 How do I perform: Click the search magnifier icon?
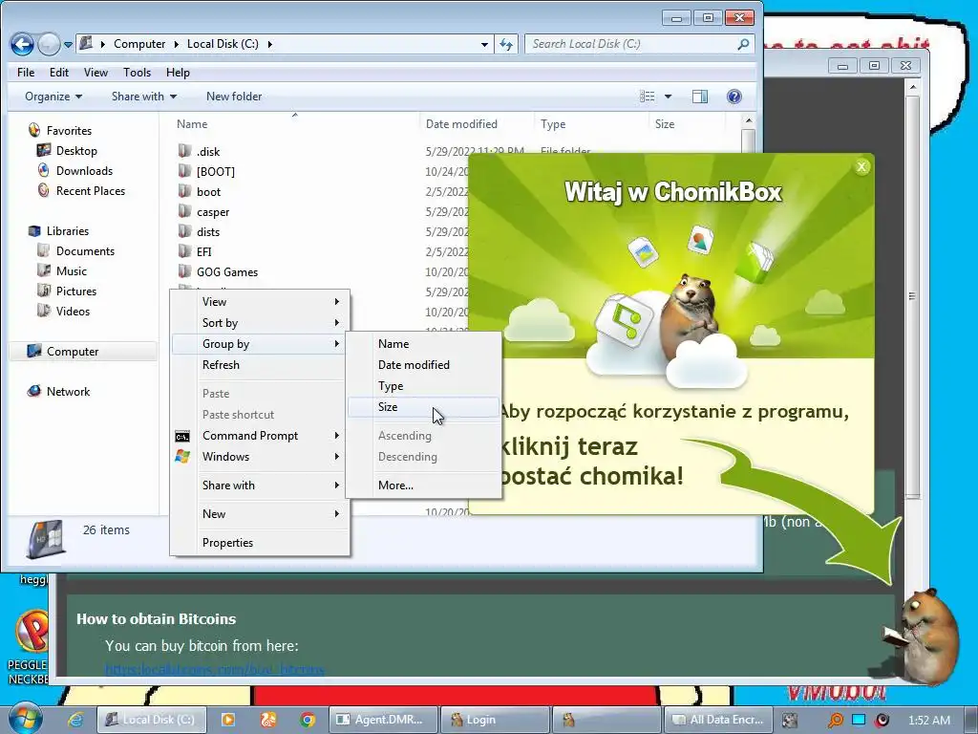tap(743, 44)
